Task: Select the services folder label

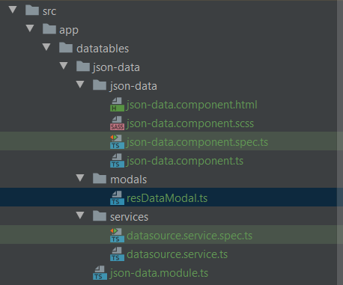Action: [129, 217]
